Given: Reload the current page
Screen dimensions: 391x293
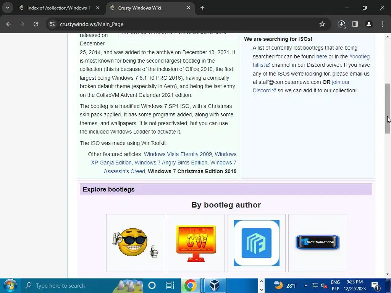Looking at the screenshot, I should click(x=36, y=24).
